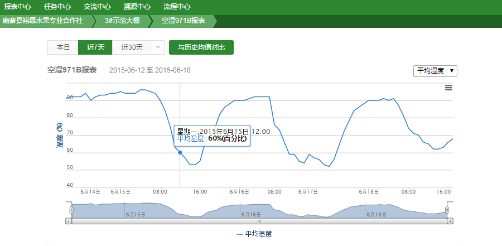The height and width of the screenshot is (246, 502).
Task: Expand the dropdown arrow next to 近30天
Action: coord(158,47)
